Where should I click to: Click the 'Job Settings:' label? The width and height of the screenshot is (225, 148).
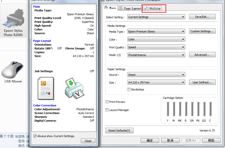point(44,71)
